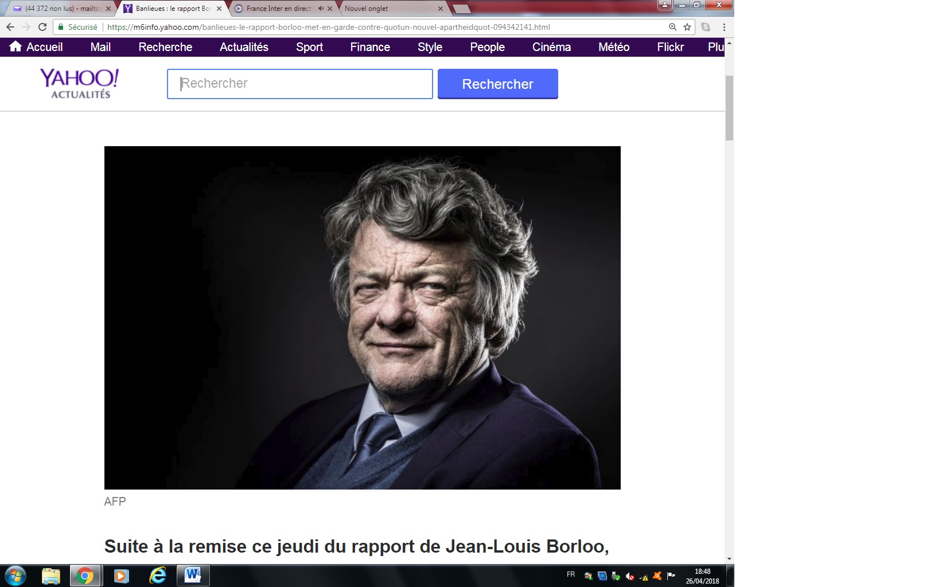Go to Cinéma in the navigation bar
This screenshot has height=587, width=950.
coord(551,47)
